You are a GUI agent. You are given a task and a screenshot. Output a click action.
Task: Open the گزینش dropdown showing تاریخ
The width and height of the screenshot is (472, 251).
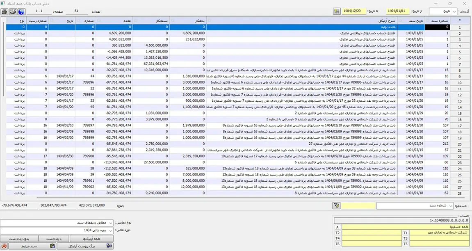click(x=442, y=11)
